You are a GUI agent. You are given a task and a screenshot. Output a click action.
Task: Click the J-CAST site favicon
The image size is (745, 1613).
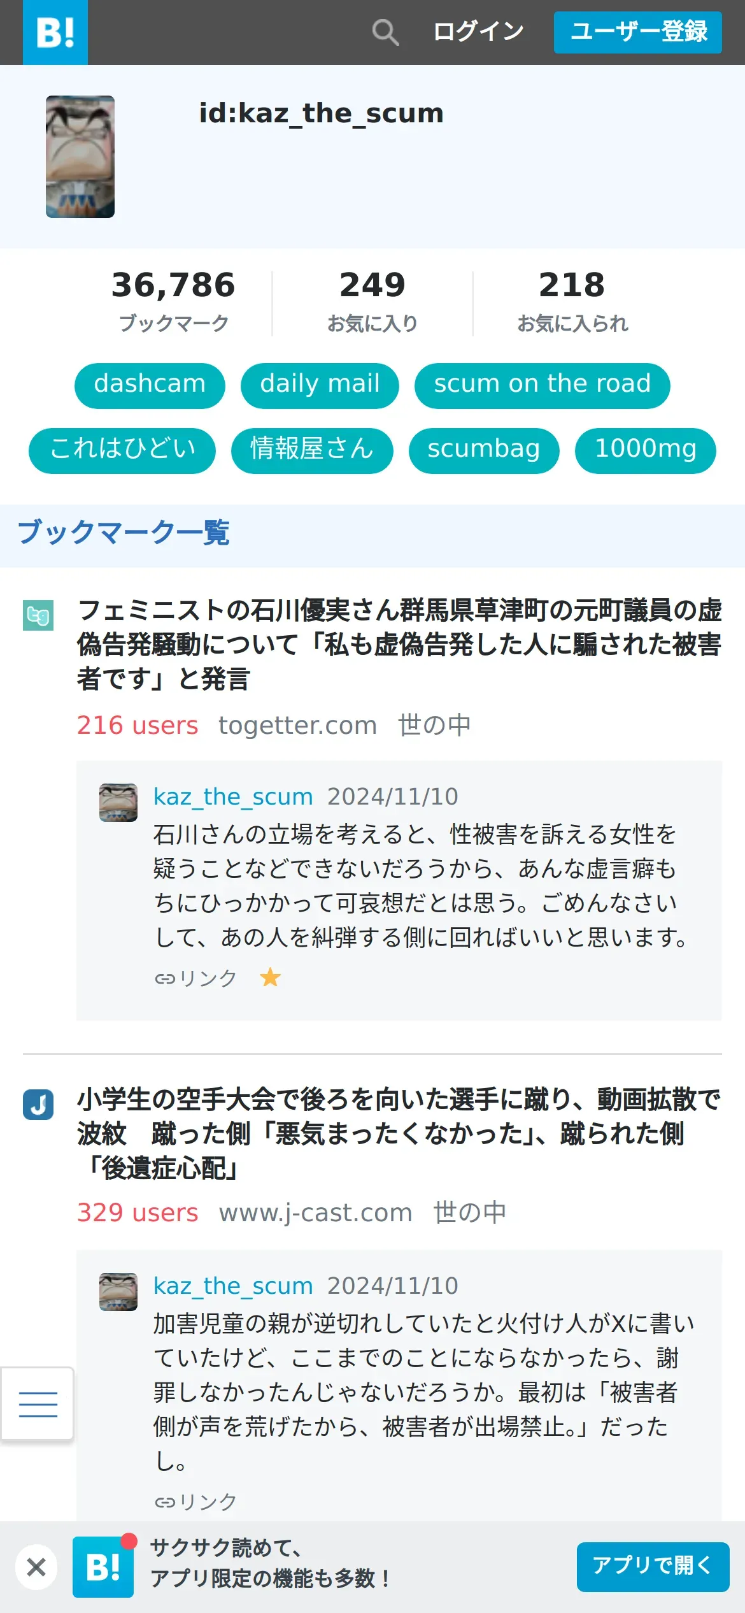pos(38,1105)
